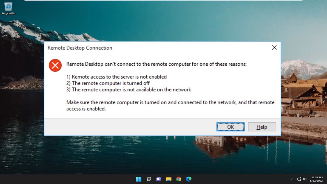Image resolution: width=327 pixels, height=184 pixels.
Task: Click the "Remote Desktop can't connect" heading line
Action: pyautogui.click(x=156, y=64)
